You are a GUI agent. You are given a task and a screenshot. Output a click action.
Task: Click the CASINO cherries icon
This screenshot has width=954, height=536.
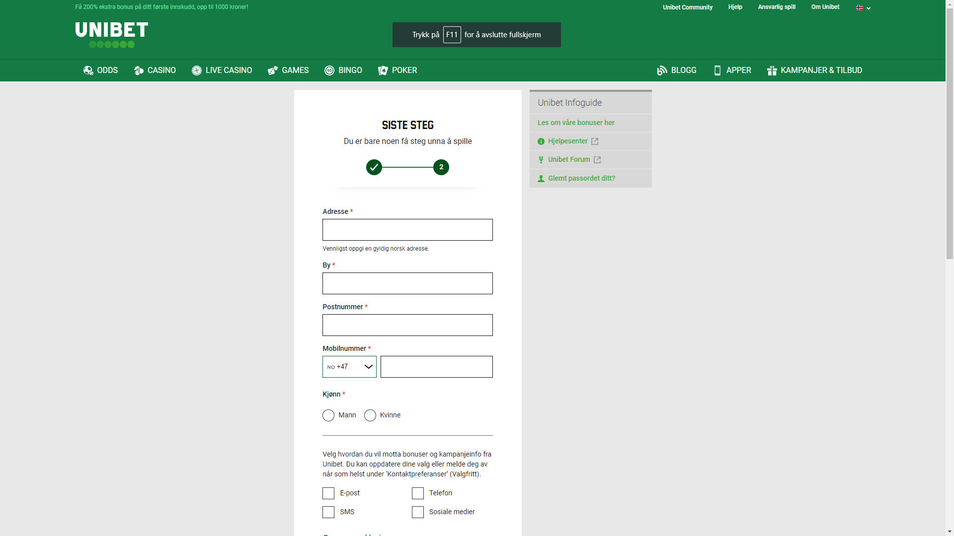coord(139,70)
